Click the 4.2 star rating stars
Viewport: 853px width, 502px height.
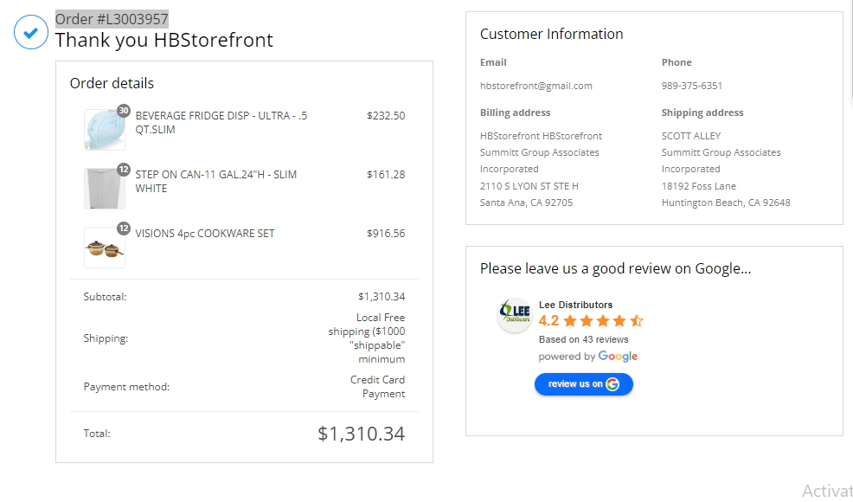tap(603, 321)
